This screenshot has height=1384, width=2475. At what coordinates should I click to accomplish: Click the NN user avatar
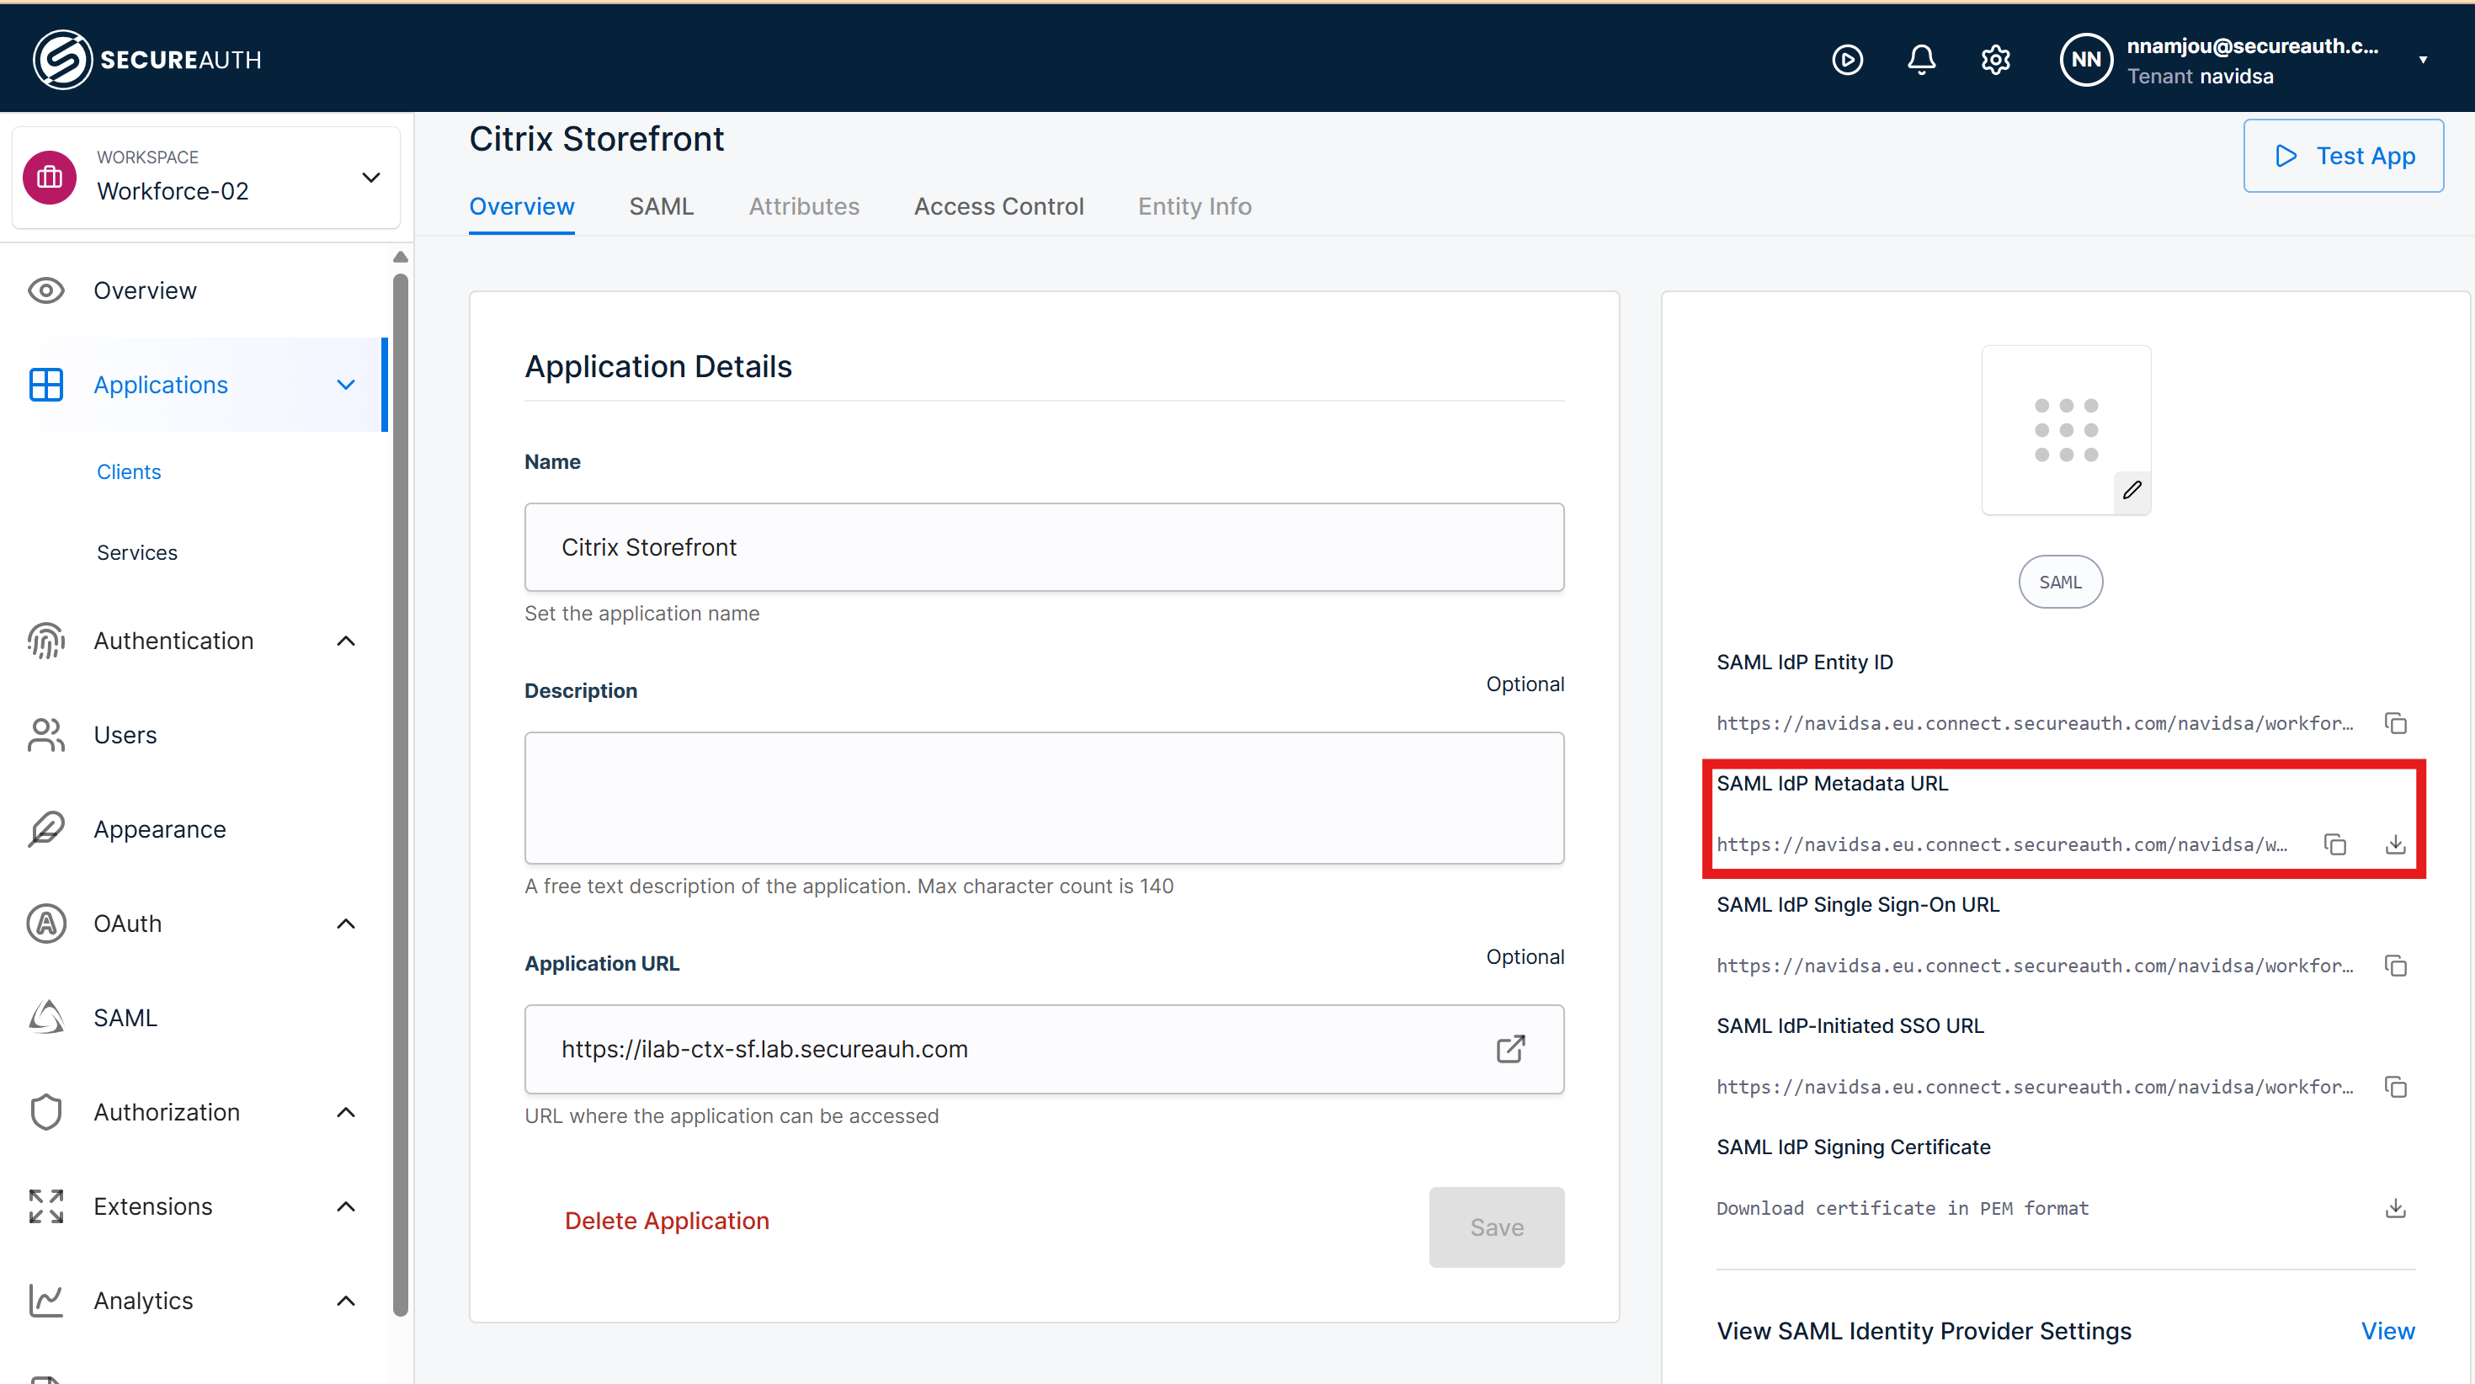2085,60
